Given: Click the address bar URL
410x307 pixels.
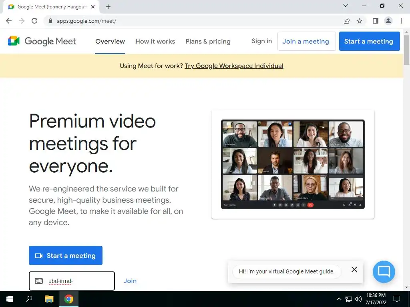Looking at the screenshot, I should click(x=86, y=21).
